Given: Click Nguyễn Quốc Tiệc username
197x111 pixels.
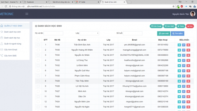Looking at the screenshot, I should [181, 14].
